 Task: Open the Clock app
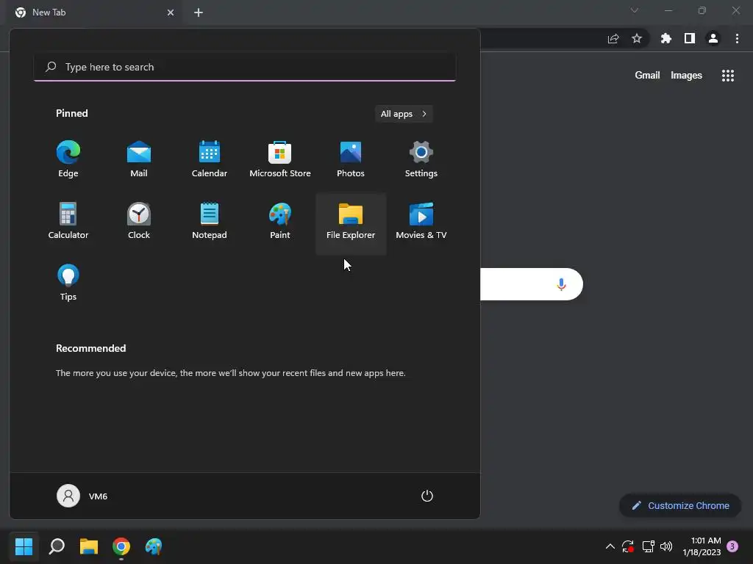tap(139, 221)
